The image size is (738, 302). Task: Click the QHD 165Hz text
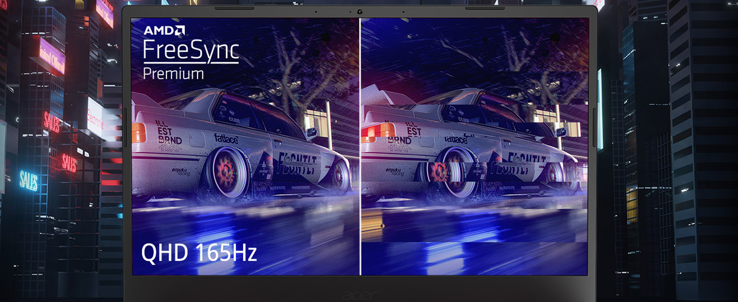(199, 253)
